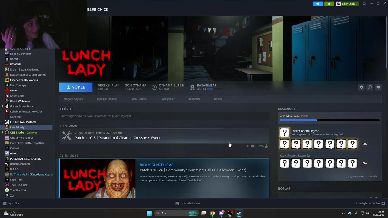Click the achievements cog icon in header
The height and width of the screenshot is (218, 388).
(x=192, y=87)
